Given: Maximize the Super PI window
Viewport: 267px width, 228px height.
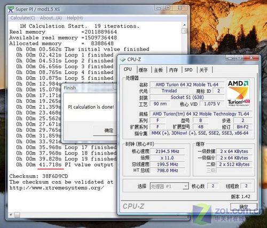Looking at the screenshot, I should pos(168,7).
